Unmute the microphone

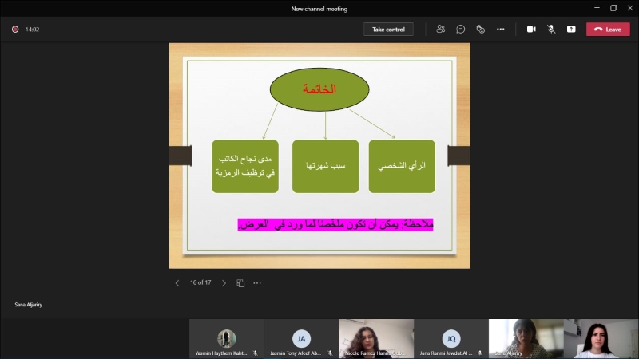tap(551, 29)
